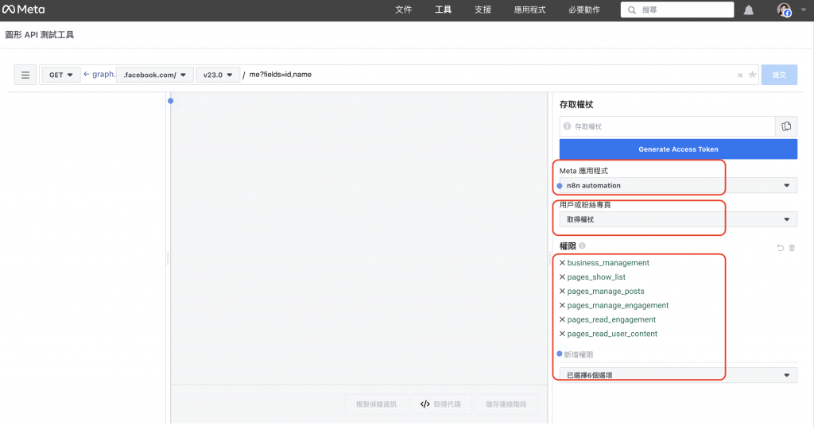
Task: Expand Meta 應用程式 n8n automation dropdown
Action: 678,185
